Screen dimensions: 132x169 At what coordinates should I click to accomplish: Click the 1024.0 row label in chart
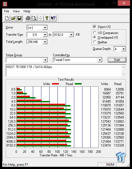click(11, 133)
